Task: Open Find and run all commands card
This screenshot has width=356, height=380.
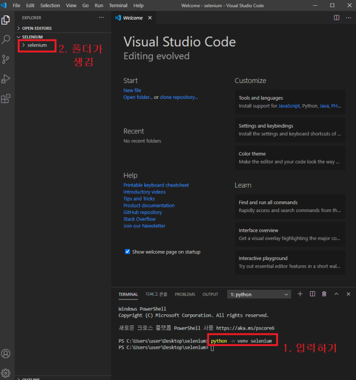Action: click(x=290, y=206)
